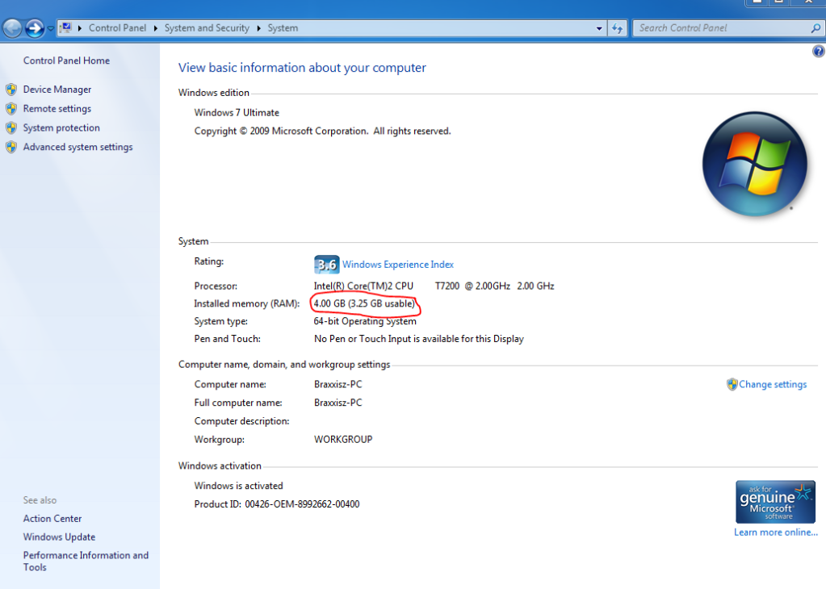826x589 pixels.
Task: Go to Control Panel breadcrumb
Action: point(117,28)
